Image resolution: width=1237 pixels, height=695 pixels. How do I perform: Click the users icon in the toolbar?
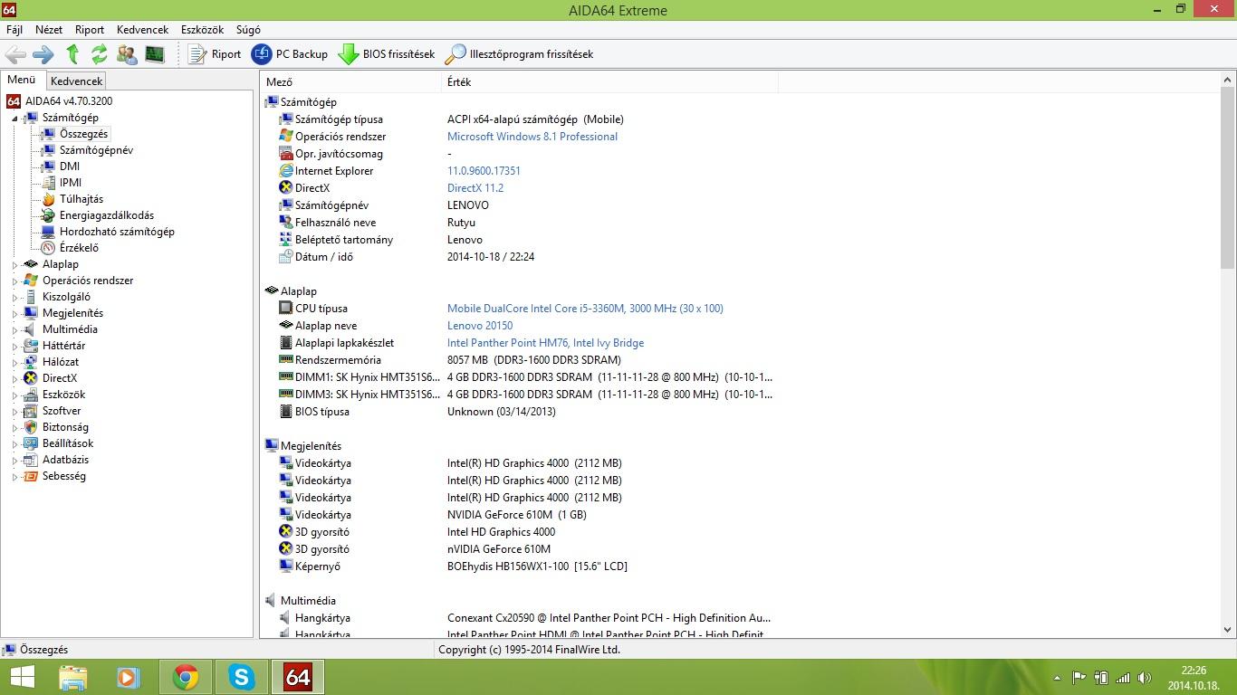tap(127, 54)
